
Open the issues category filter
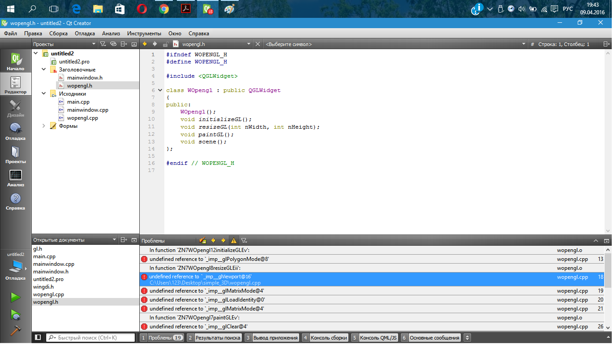(244, 240)
